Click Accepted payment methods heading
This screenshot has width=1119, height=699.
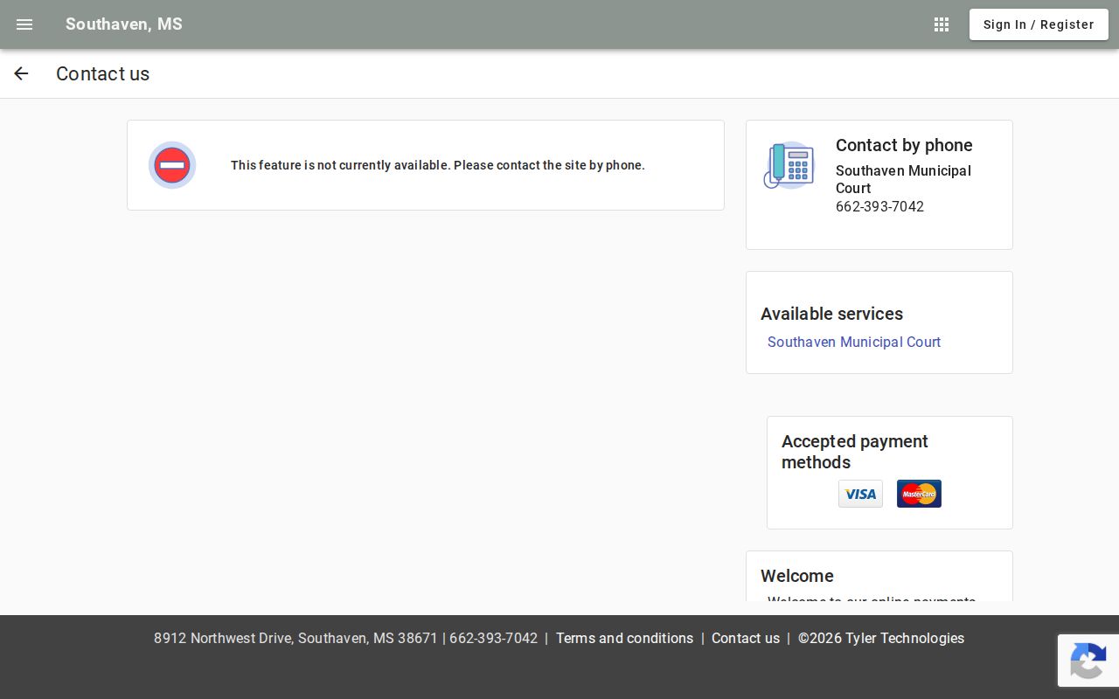(855, 452)
